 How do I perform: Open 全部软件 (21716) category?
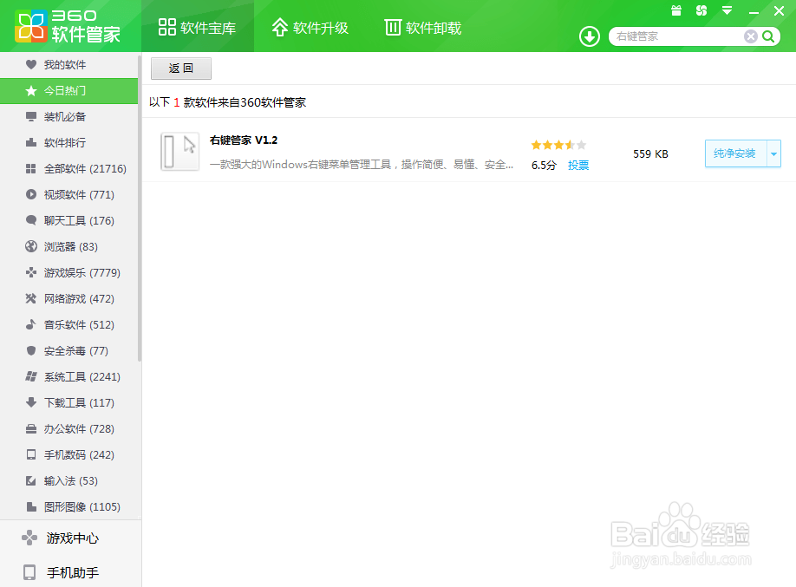[x=69, y=168]
